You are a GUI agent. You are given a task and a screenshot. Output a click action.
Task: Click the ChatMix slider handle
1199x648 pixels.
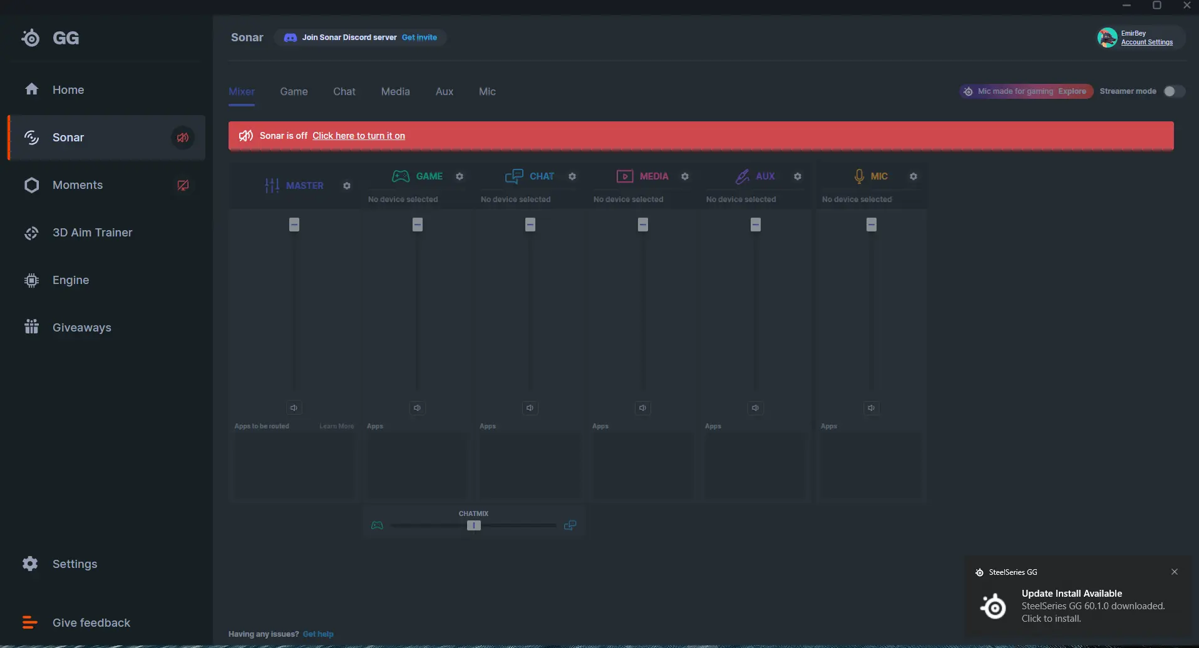click(x=474, y=525)
